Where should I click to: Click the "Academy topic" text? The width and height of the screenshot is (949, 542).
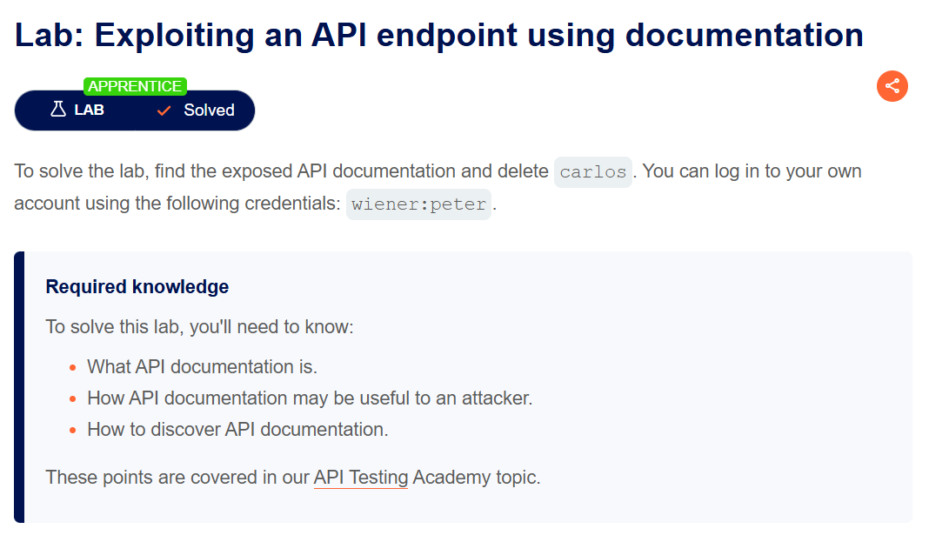pyautogui.click(x=475, y=478)
